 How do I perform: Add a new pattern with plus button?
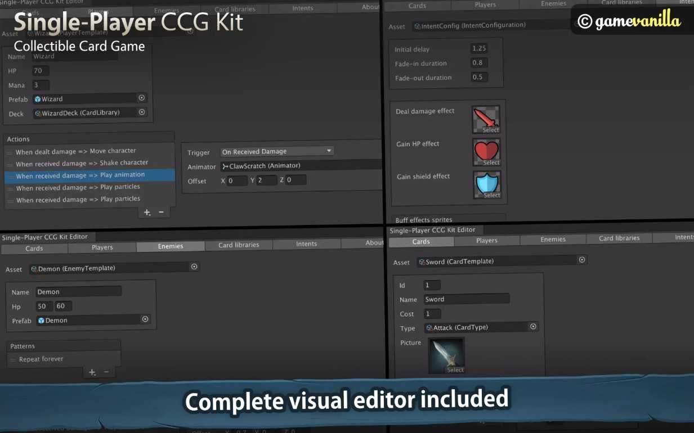(92, 372)
